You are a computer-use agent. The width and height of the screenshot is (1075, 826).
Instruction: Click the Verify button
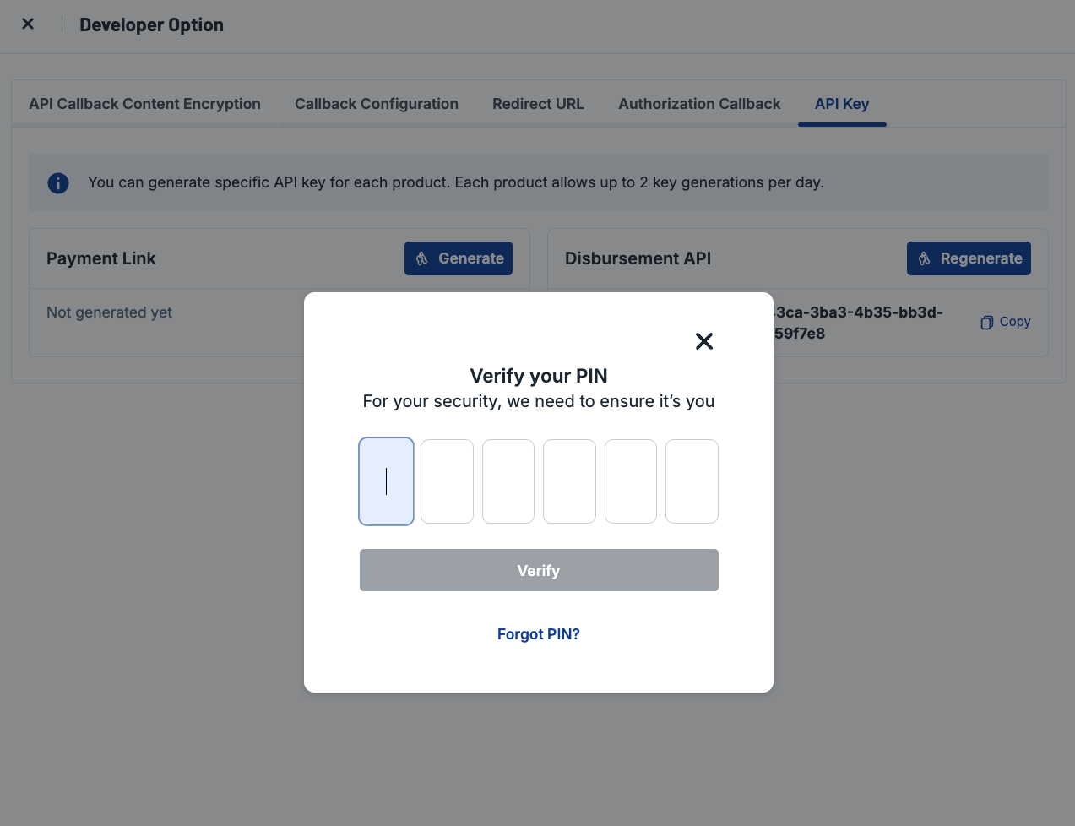pos(539,570)
